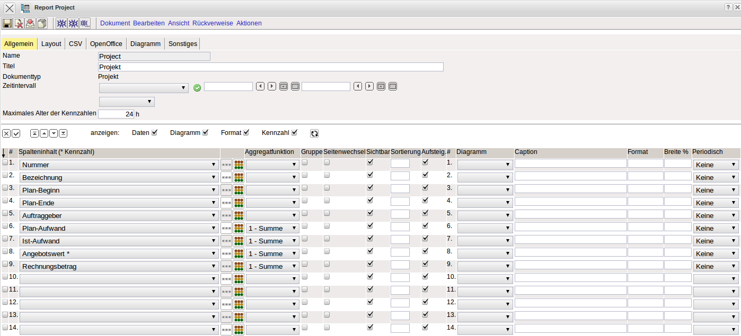
Task: Click the refresh icon next to Kennzahl
Action: (314, 133)
